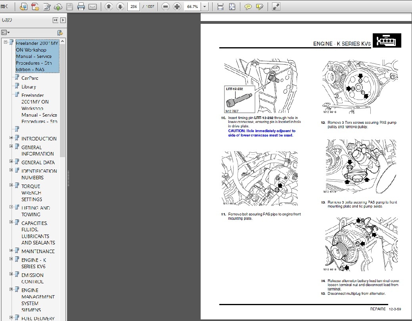Jump to the MAINTENANCE bookmark
The width and height of the screenshot is (412, 321).
click(38, 251)
